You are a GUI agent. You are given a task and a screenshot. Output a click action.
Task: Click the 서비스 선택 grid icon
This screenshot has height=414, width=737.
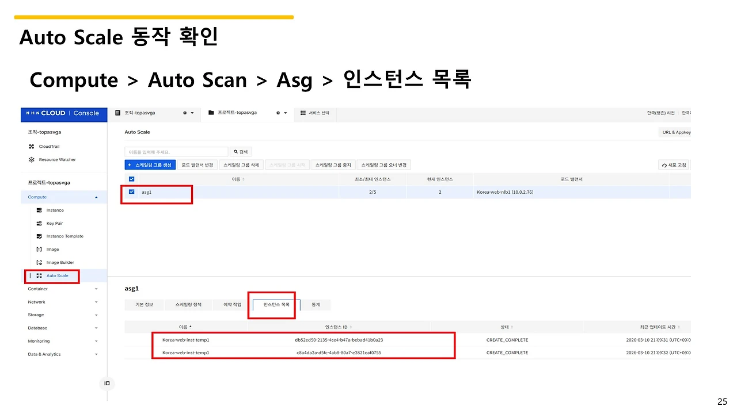[x=303, y=113]
